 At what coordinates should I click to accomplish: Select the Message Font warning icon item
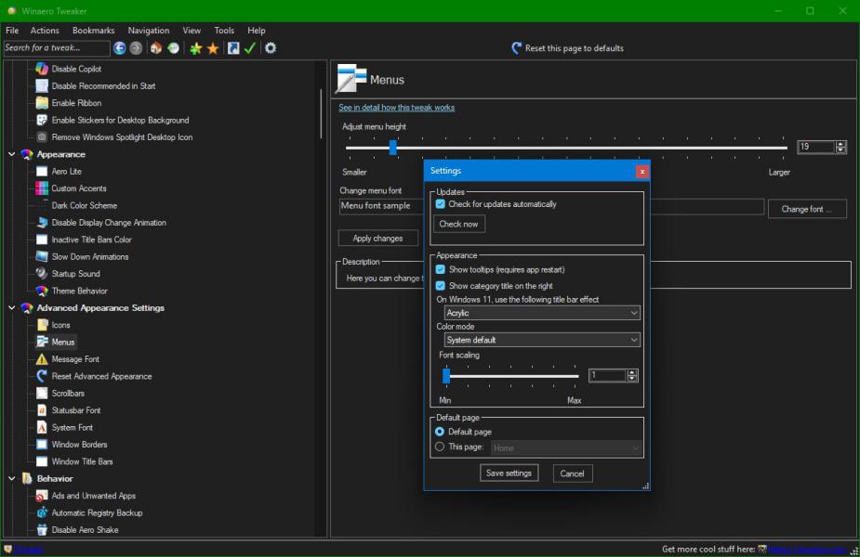pyautogui.click(x=42, y=359)
